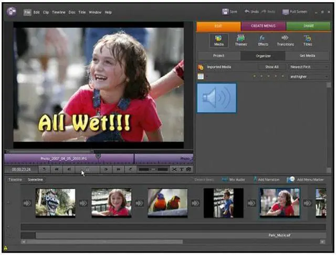The width and height of the screenshot is (336, 255).
Task: Set the rating filter to five stars
Action: 282,76
